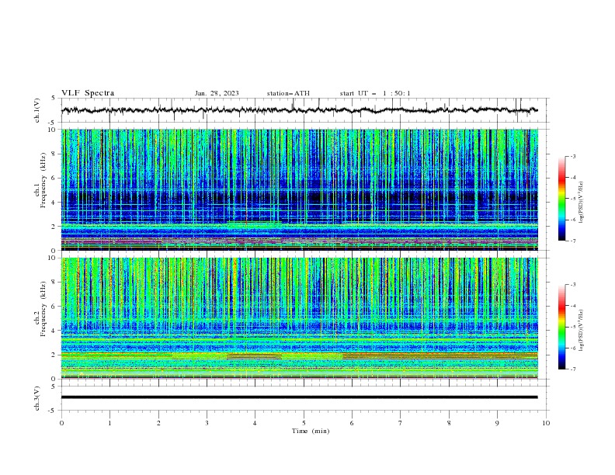Image resolution: width=615 pixels, height=475 pixels.
Task: Click the ch.2 colorbar 'log(PSD)(V²/Hz)' label
Action: [x=582, y=330]
